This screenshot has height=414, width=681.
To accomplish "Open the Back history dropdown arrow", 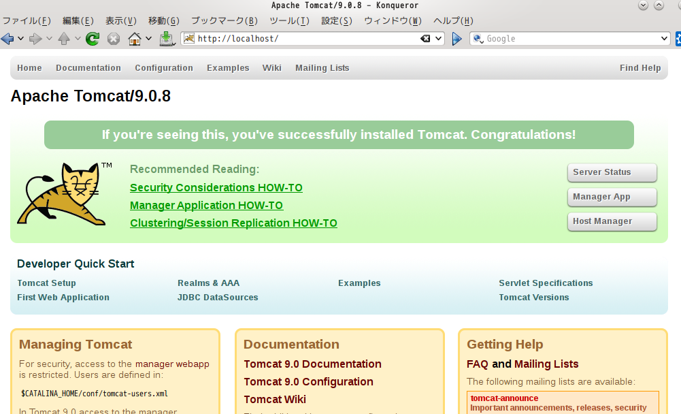I will click(x=20, y=39).
